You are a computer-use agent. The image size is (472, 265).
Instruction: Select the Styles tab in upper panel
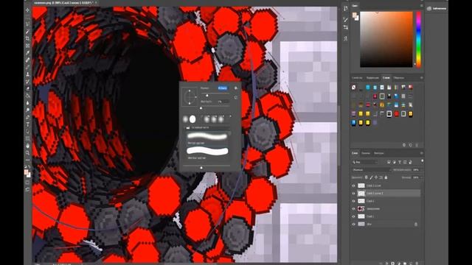[386, 78]
